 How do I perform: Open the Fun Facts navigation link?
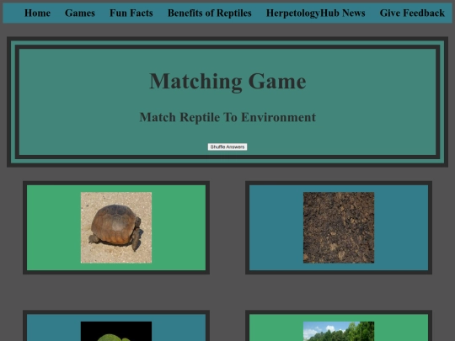pyautogui.click(x=131, y=13)
